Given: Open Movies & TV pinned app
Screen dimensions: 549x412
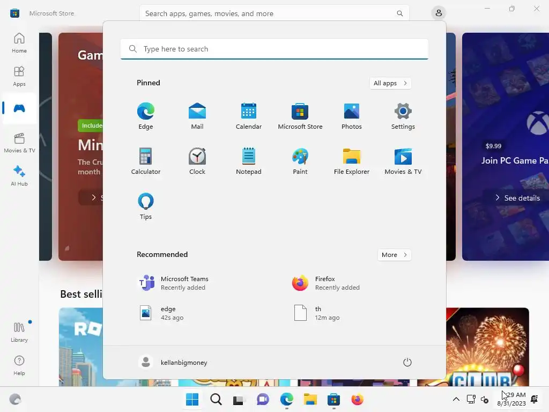Looking at the screenshot, I should [403, 161].
